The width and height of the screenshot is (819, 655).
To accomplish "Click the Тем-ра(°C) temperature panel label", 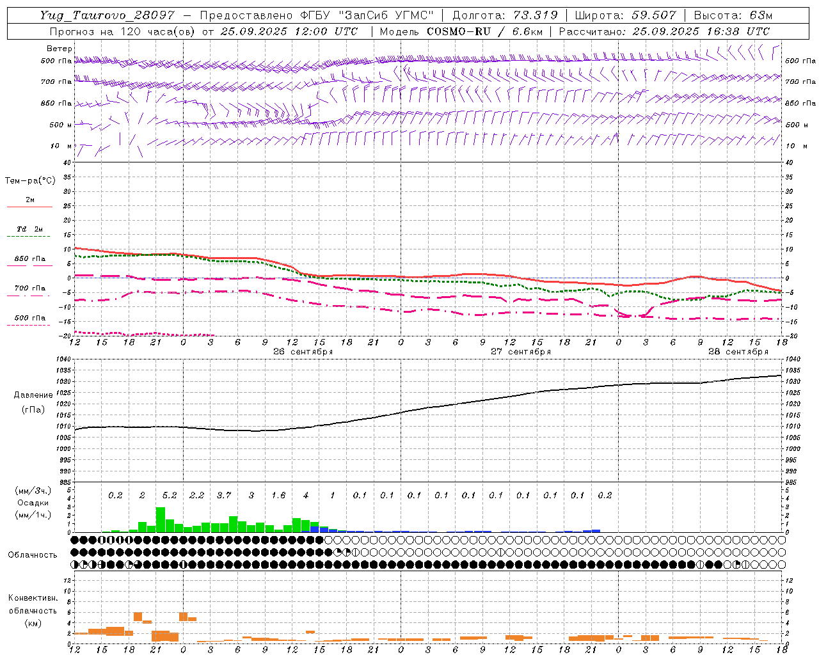I will click(x=30, y=181).
